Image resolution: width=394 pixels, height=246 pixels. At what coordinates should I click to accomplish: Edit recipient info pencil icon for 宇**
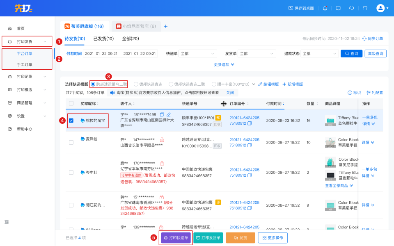pos(169,114)
